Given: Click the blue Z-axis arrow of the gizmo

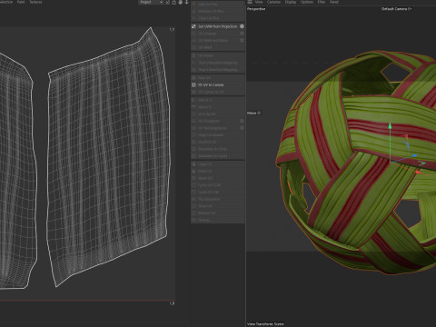Looking at the screenshot, I should click(x=414, y=156).
